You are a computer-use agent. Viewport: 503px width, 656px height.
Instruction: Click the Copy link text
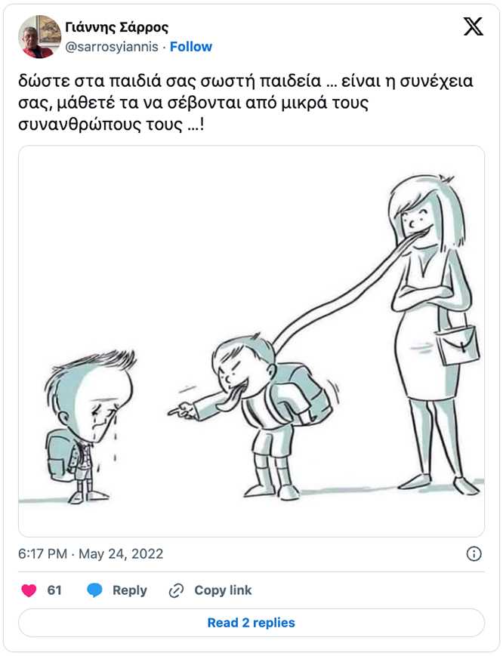[223, 590]
